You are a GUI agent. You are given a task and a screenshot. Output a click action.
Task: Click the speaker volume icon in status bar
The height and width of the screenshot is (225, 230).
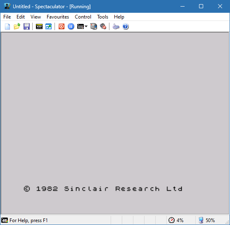click(x=201, y=220)
